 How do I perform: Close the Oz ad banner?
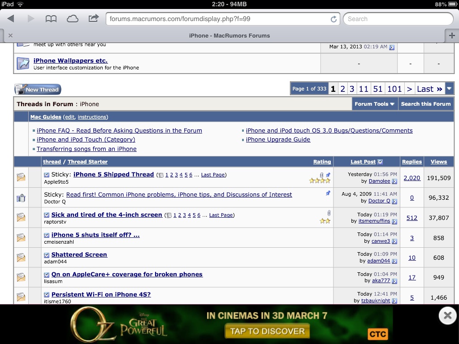coord(448,315)
